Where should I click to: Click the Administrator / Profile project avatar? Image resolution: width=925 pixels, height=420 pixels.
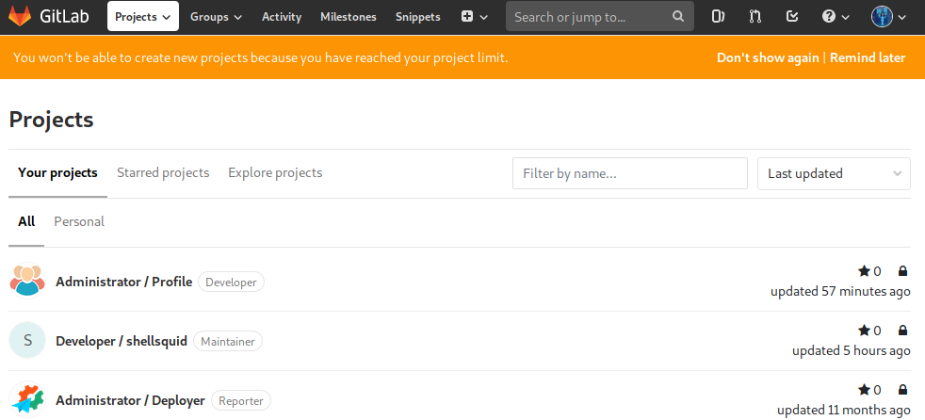coord(27,281)
